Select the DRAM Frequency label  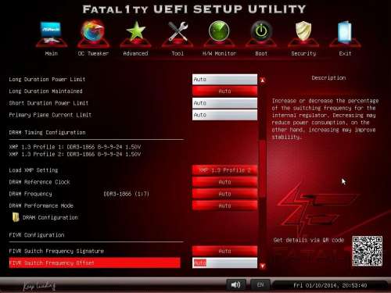pos(30,194)
